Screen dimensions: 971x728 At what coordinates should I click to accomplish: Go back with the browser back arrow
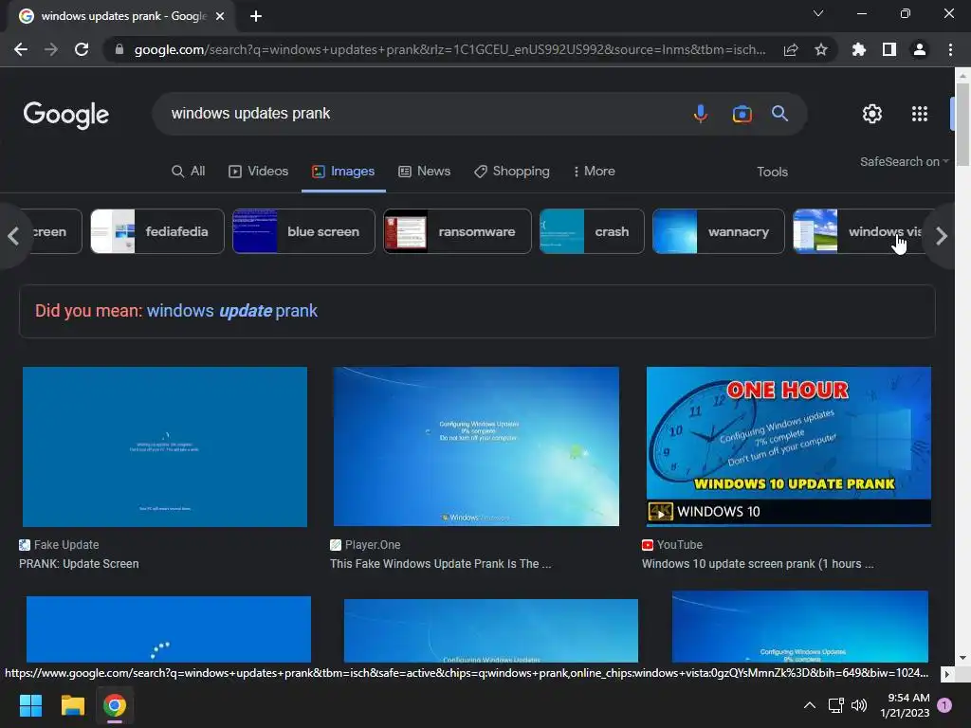(21, 49)
